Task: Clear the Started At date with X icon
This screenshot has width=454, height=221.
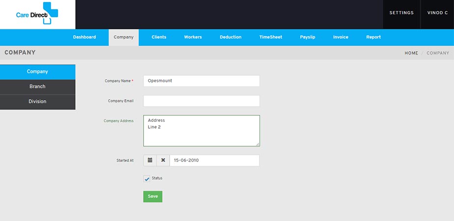Action: tap(163, 160)
